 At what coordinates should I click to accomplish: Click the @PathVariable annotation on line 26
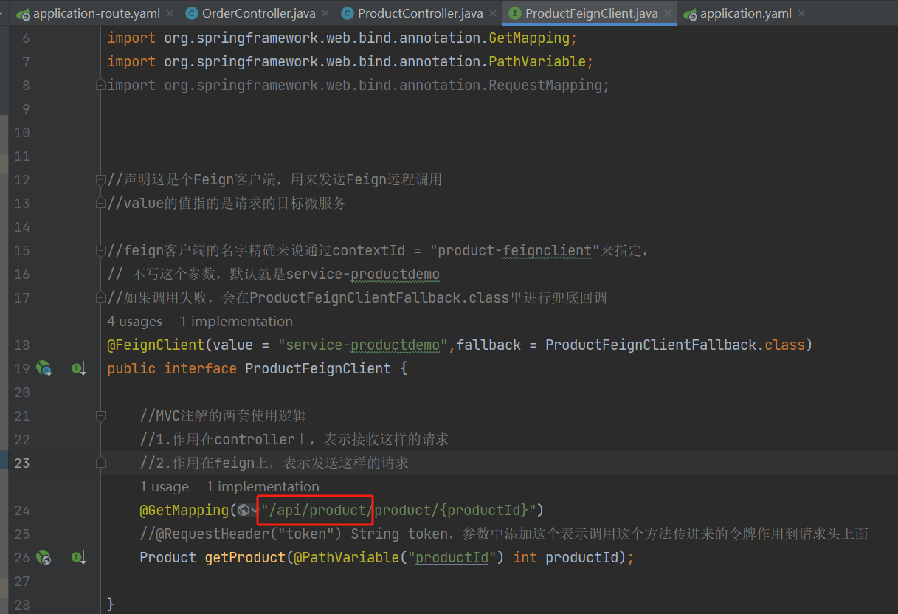[346, 557]
